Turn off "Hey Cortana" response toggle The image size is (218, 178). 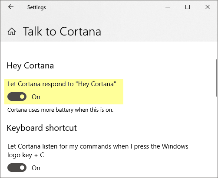point(17,97)
